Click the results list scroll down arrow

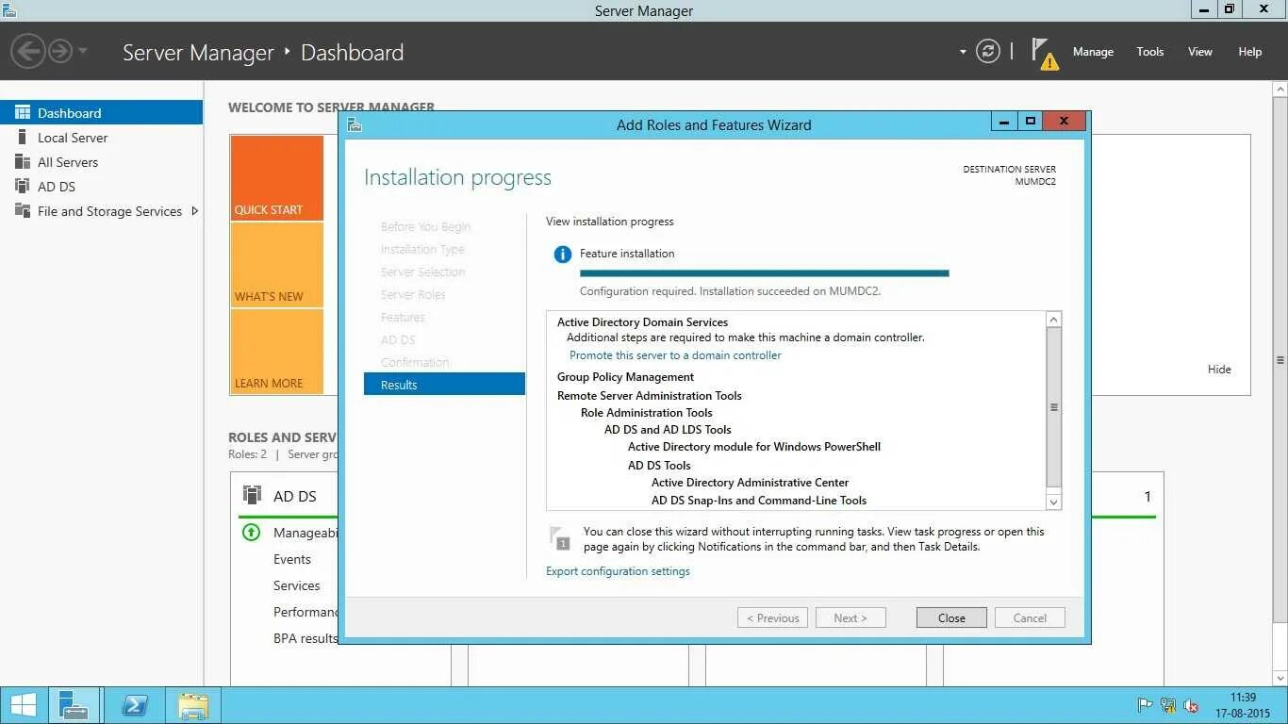coord(1054,502)
